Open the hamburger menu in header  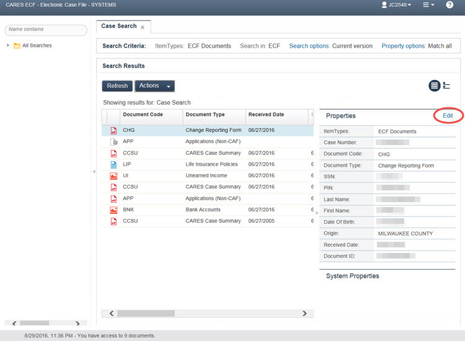(428, 5)
